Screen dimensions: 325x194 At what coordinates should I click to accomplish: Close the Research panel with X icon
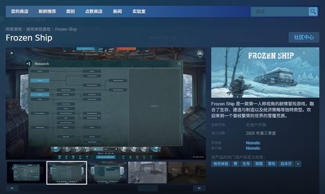coord(180,63)
